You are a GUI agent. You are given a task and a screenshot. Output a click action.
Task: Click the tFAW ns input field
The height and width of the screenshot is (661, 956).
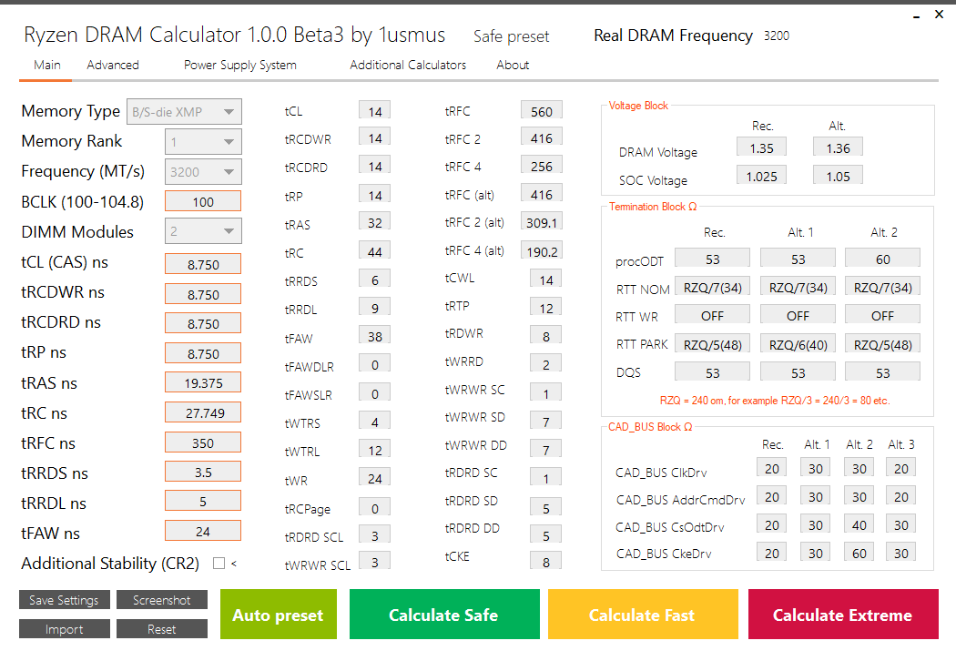[x=203, y=531]
